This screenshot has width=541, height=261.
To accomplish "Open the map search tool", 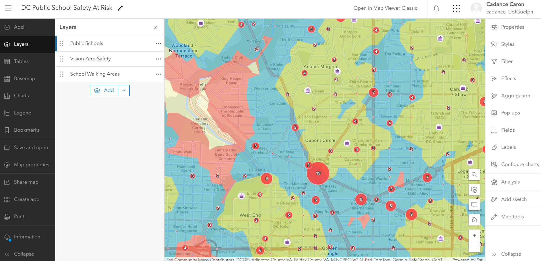I will tap(474, 174).
